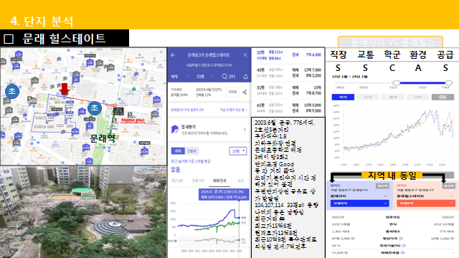Switch to 전월세 toggle button
The height and width of the screenshot is (258, 459).
[x=191, y=151]
